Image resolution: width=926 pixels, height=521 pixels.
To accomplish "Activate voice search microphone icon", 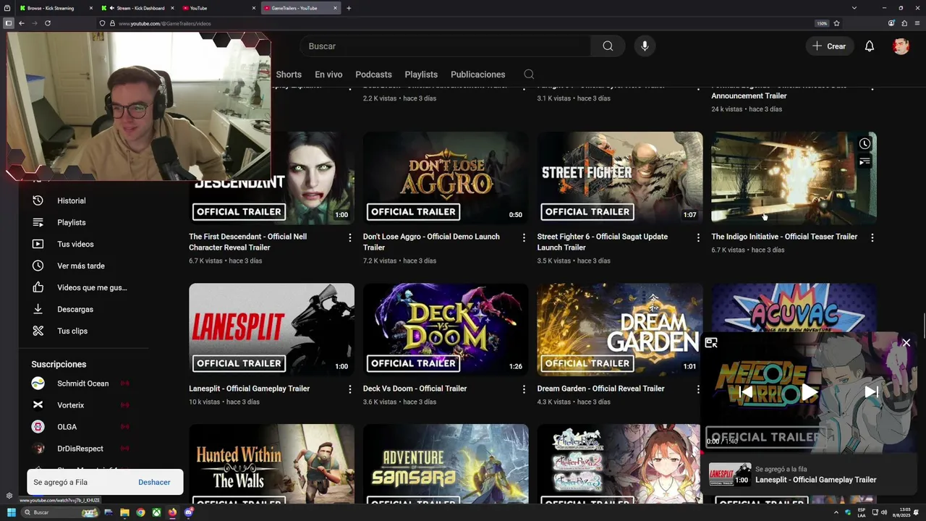I will (645, 46).
